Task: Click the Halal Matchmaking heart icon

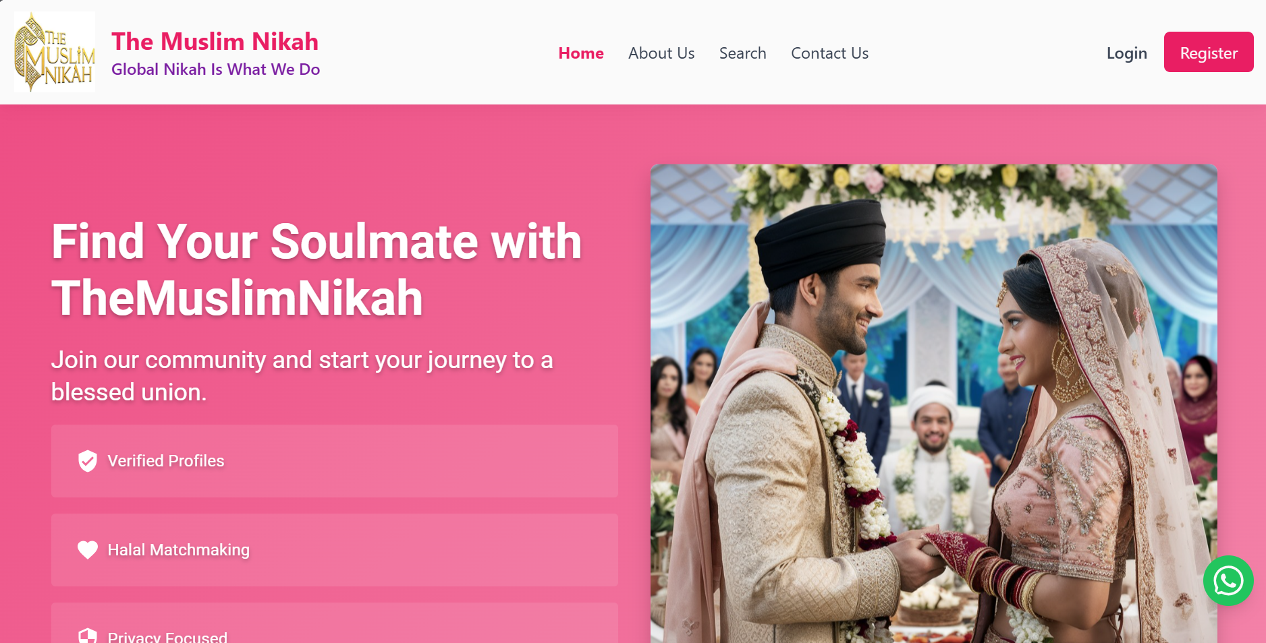Action: [x=88, y=550]
